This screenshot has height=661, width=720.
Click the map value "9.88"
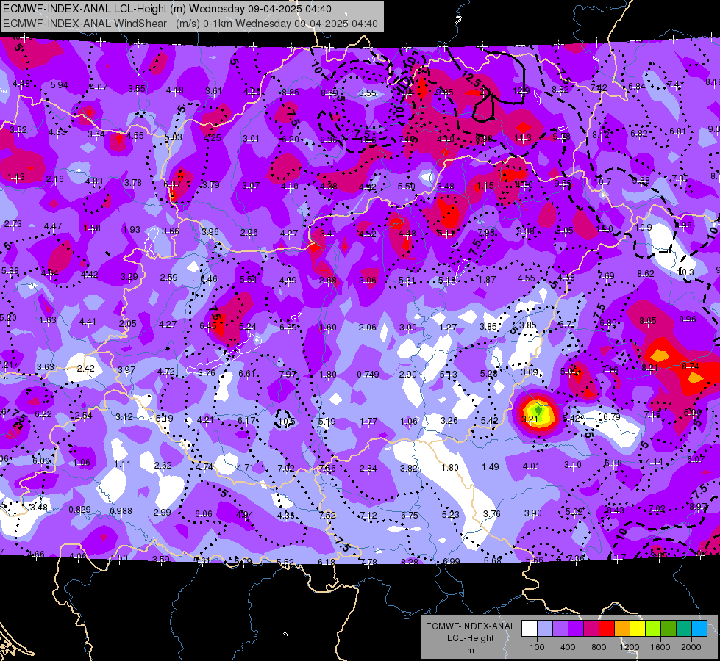click(x=641, y=180)
